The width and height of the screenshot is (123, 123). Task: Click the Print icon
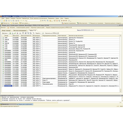click(x=16, y=21)
